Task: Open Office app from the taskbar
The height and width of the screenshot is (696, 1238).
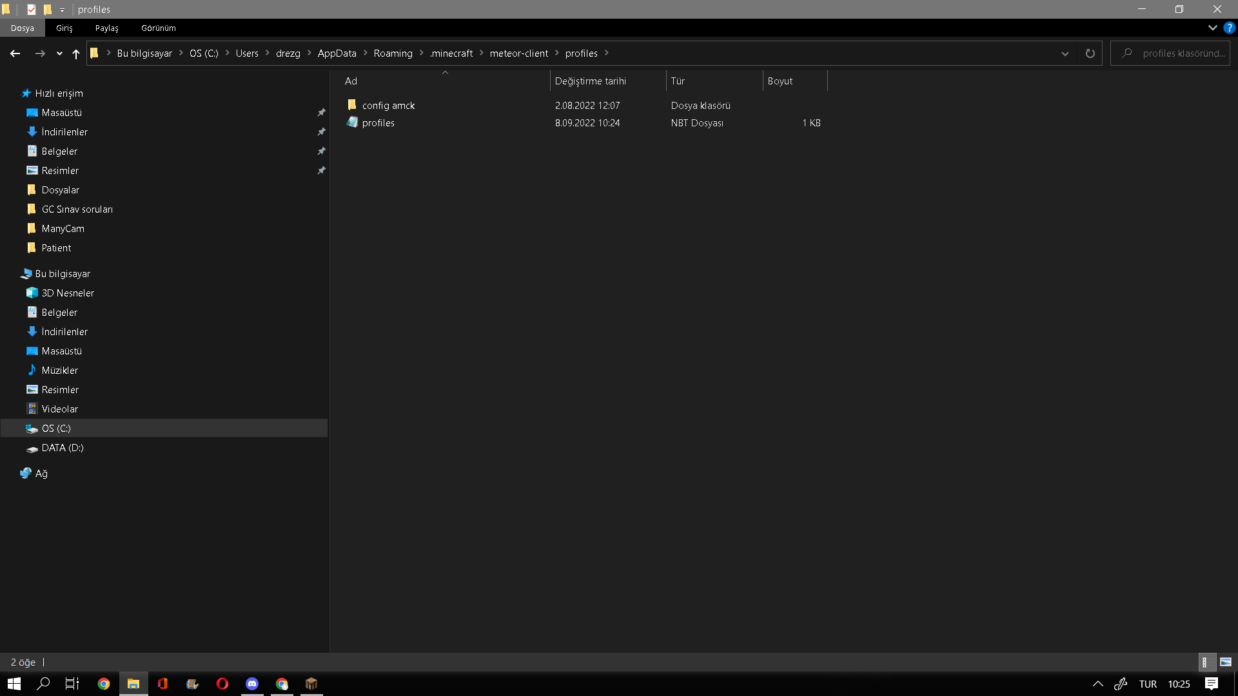Action: coord(162,684)
